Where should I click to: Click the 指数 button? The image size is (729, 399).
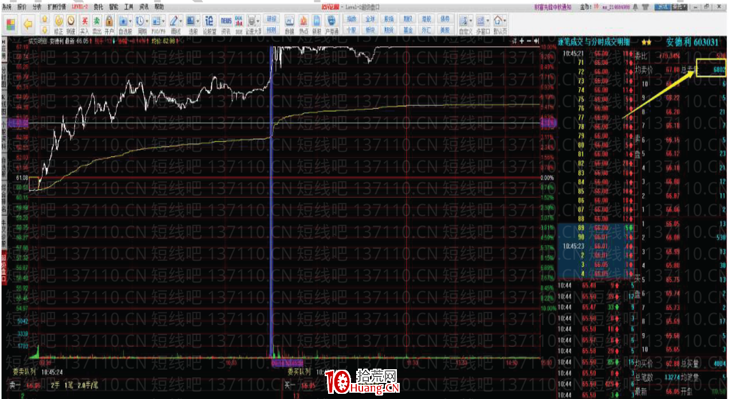(351, 19)
